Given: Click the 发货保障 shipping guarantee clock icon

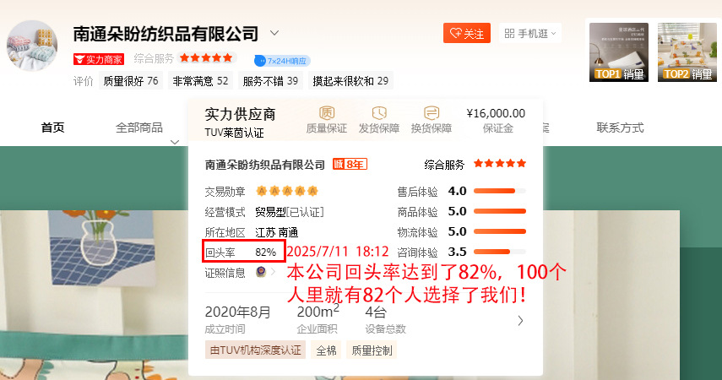Looking at the screenshot, I should click(379, 113).
